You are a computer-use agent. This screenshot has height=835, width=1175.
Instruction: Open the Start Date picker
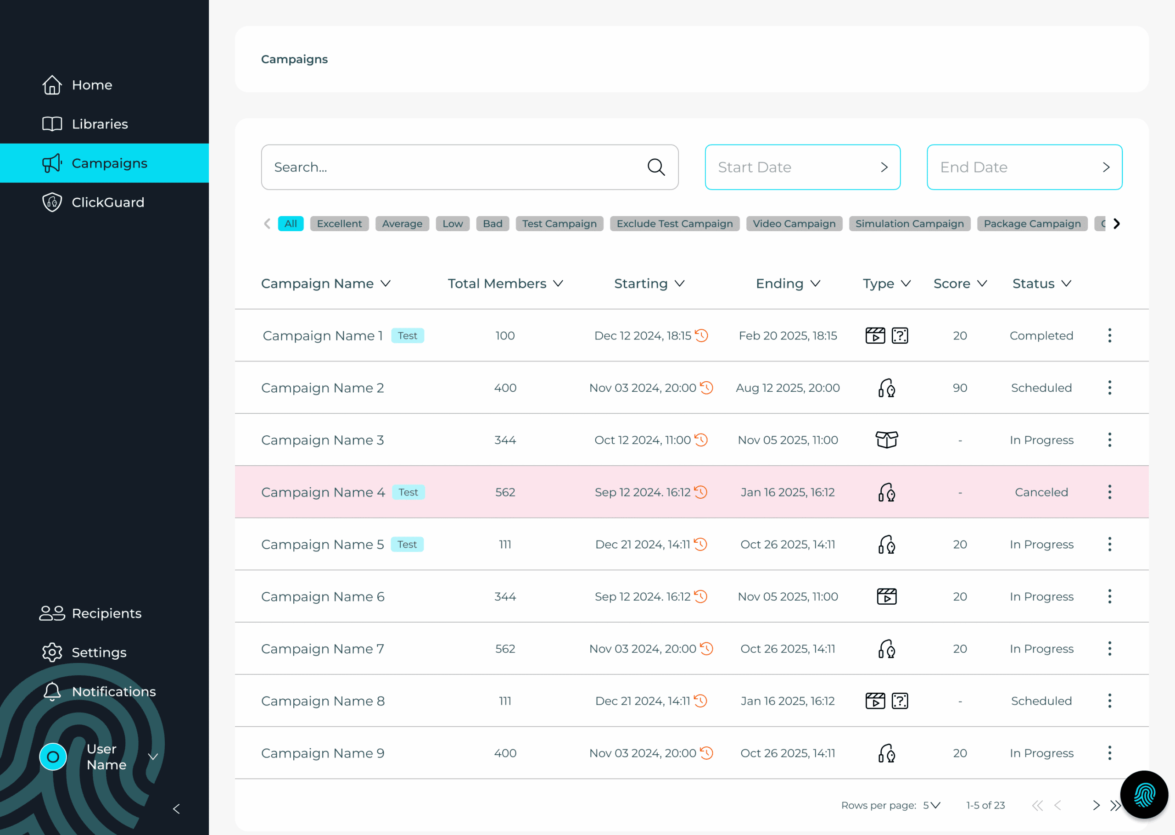click(x=802, y=167)
